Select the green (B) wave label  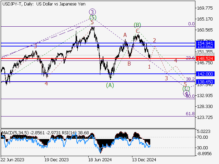point(138,25)
